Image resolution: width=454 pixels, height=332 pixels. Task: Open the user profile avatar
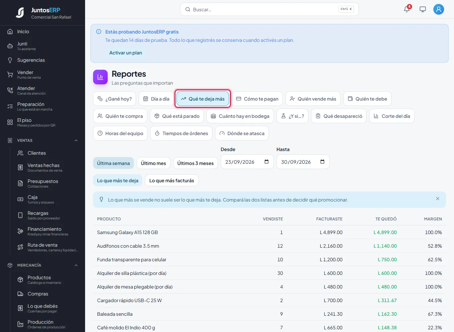click(x=439, y=9)
